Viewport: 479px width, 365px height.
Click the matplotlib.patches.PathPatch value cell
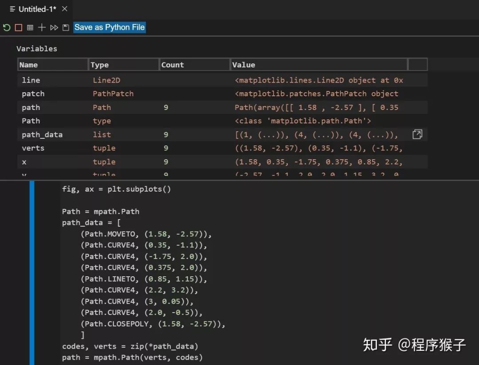point(317,94)
